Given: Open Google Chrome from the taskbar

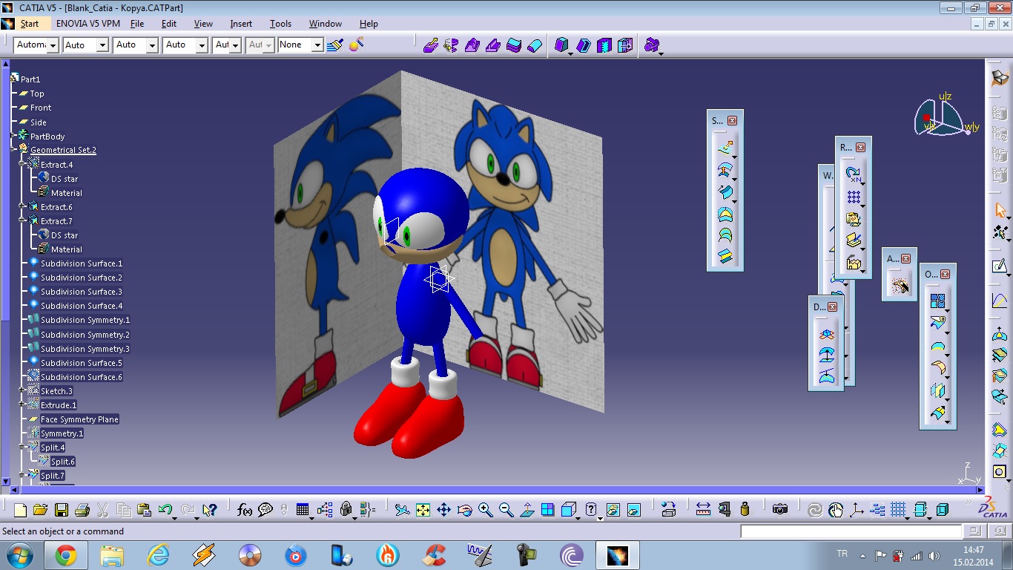Looking at the screenshot, I should click(65, 555).
